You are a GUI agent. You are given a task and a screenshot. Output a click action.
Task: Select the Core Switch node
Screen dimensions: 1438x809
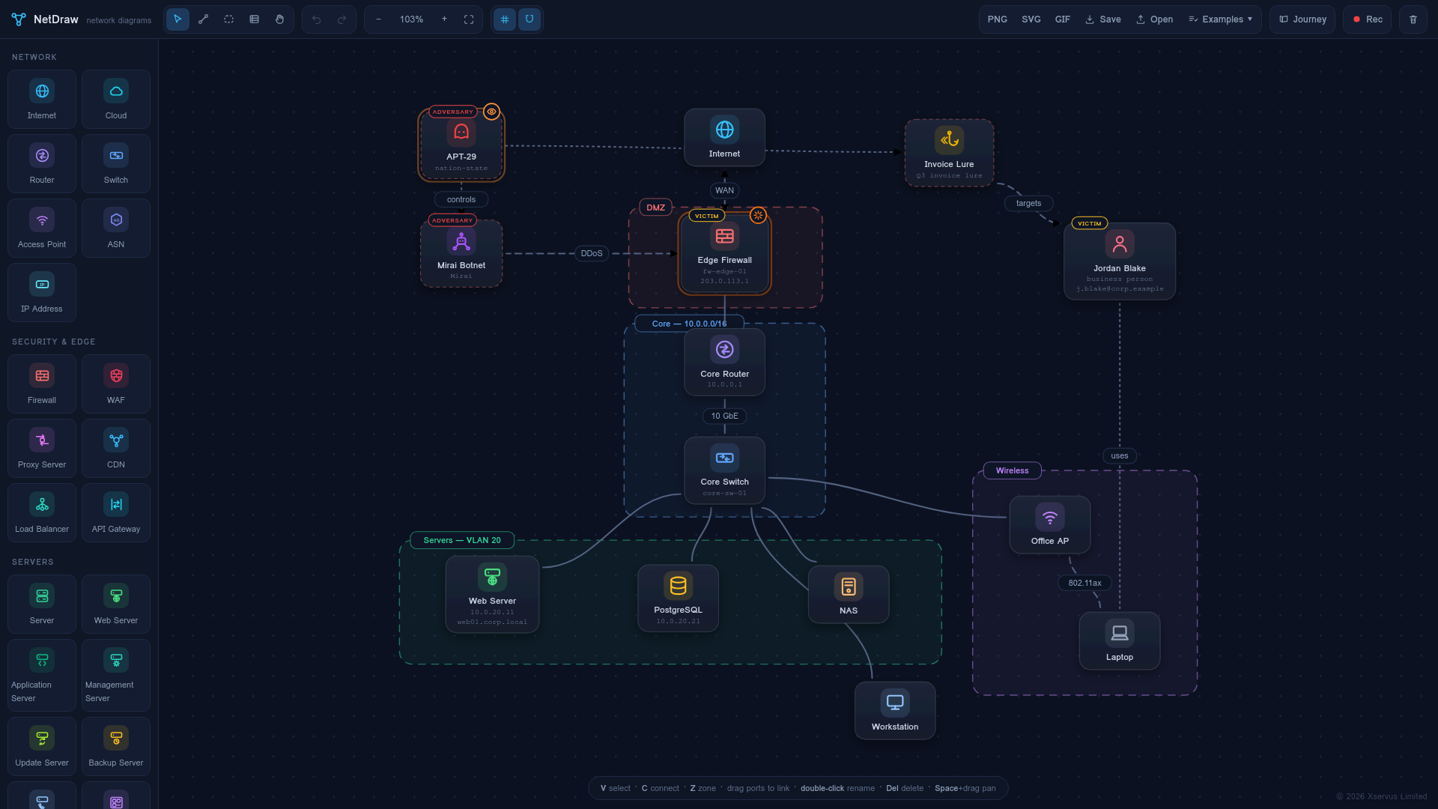click(724, 470)
